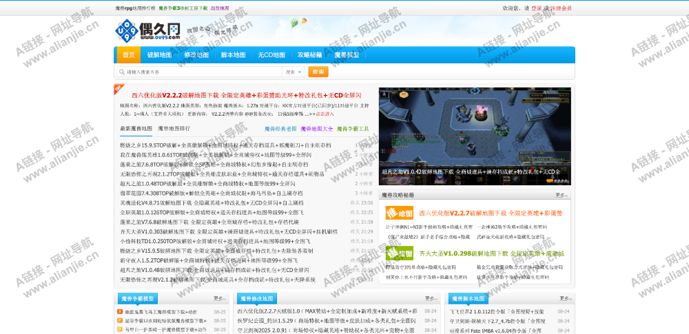689x334 pixels.
Task: Click the rank 3 badge in 魔兽争霸模型 list
Action: coord(119,329)
